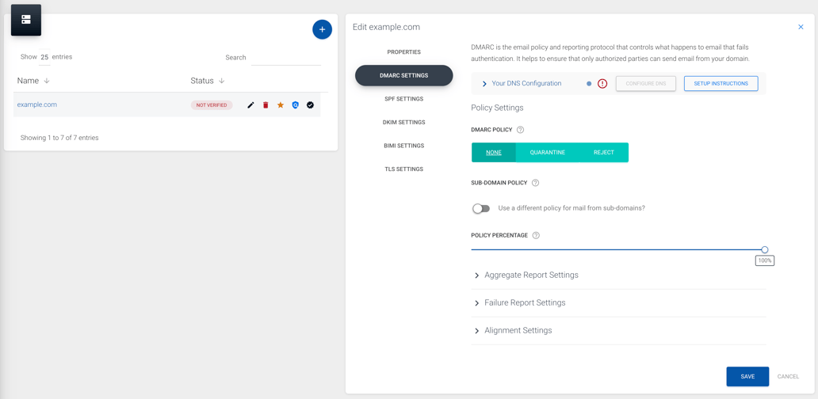Click the blue plus add button

pos(322,29)
